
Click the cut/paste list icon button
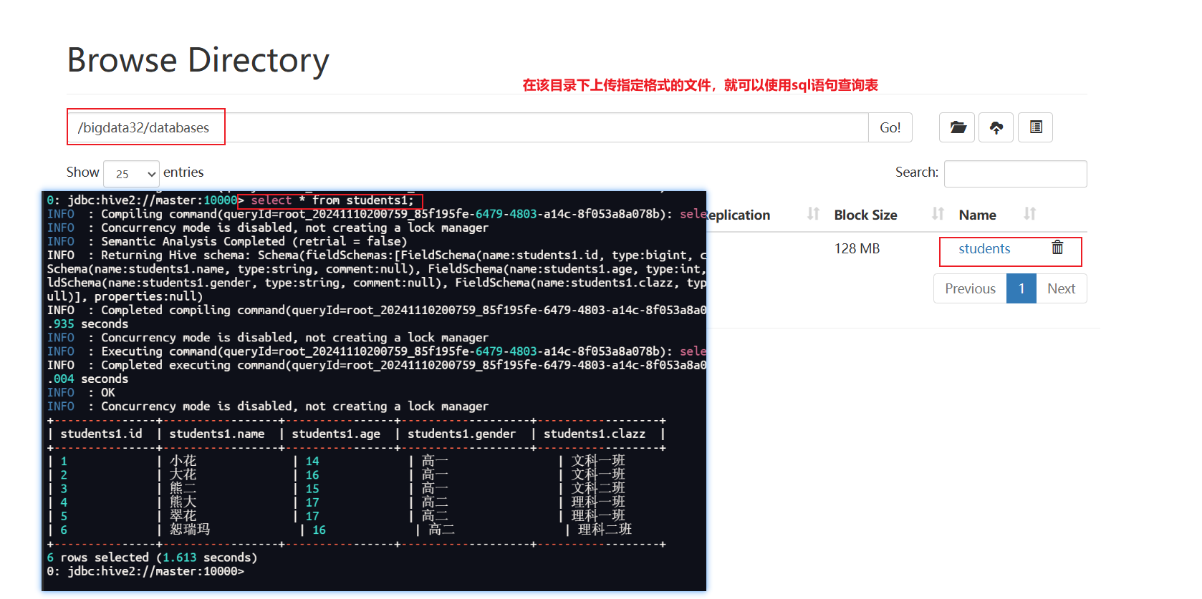(x=1035, y=127)
